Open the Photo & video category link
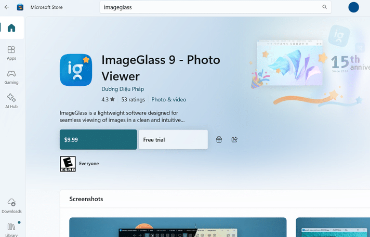370x237 pixels. point(169,100)
